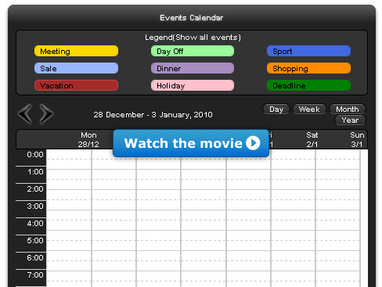
Task: Select the dark green Deadline legend item
Action: (308, 85)
